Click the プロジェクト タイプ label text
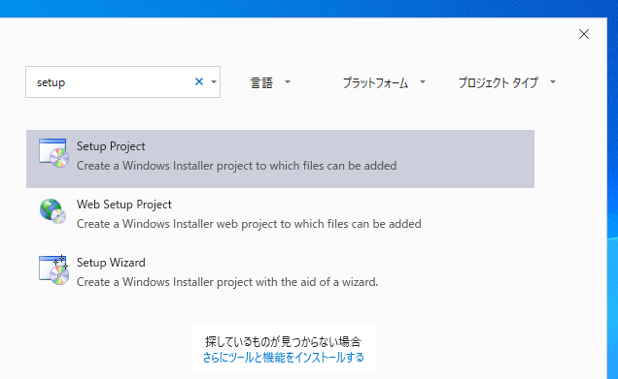The height and width of the screenshot is (379, 618). 498,82
